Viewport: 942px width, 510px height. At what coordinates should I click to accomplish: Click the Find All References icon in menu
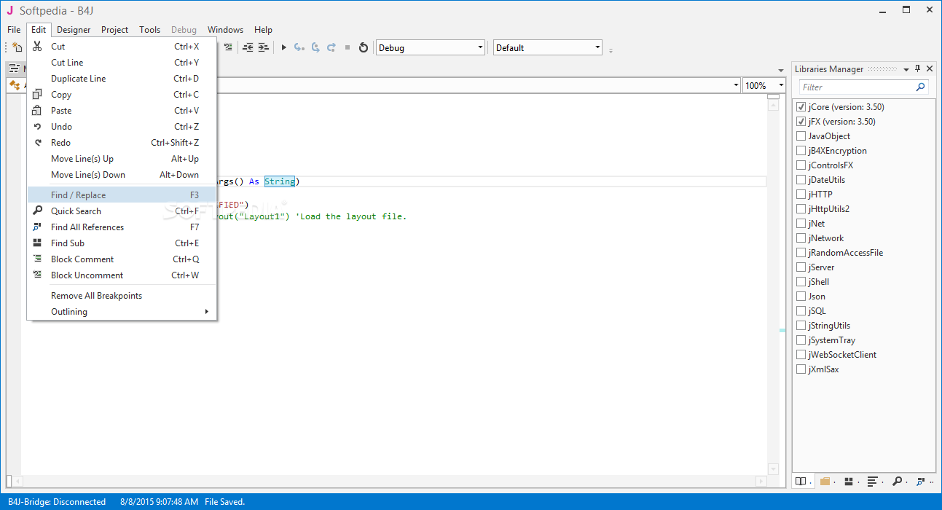pos(37,227)
